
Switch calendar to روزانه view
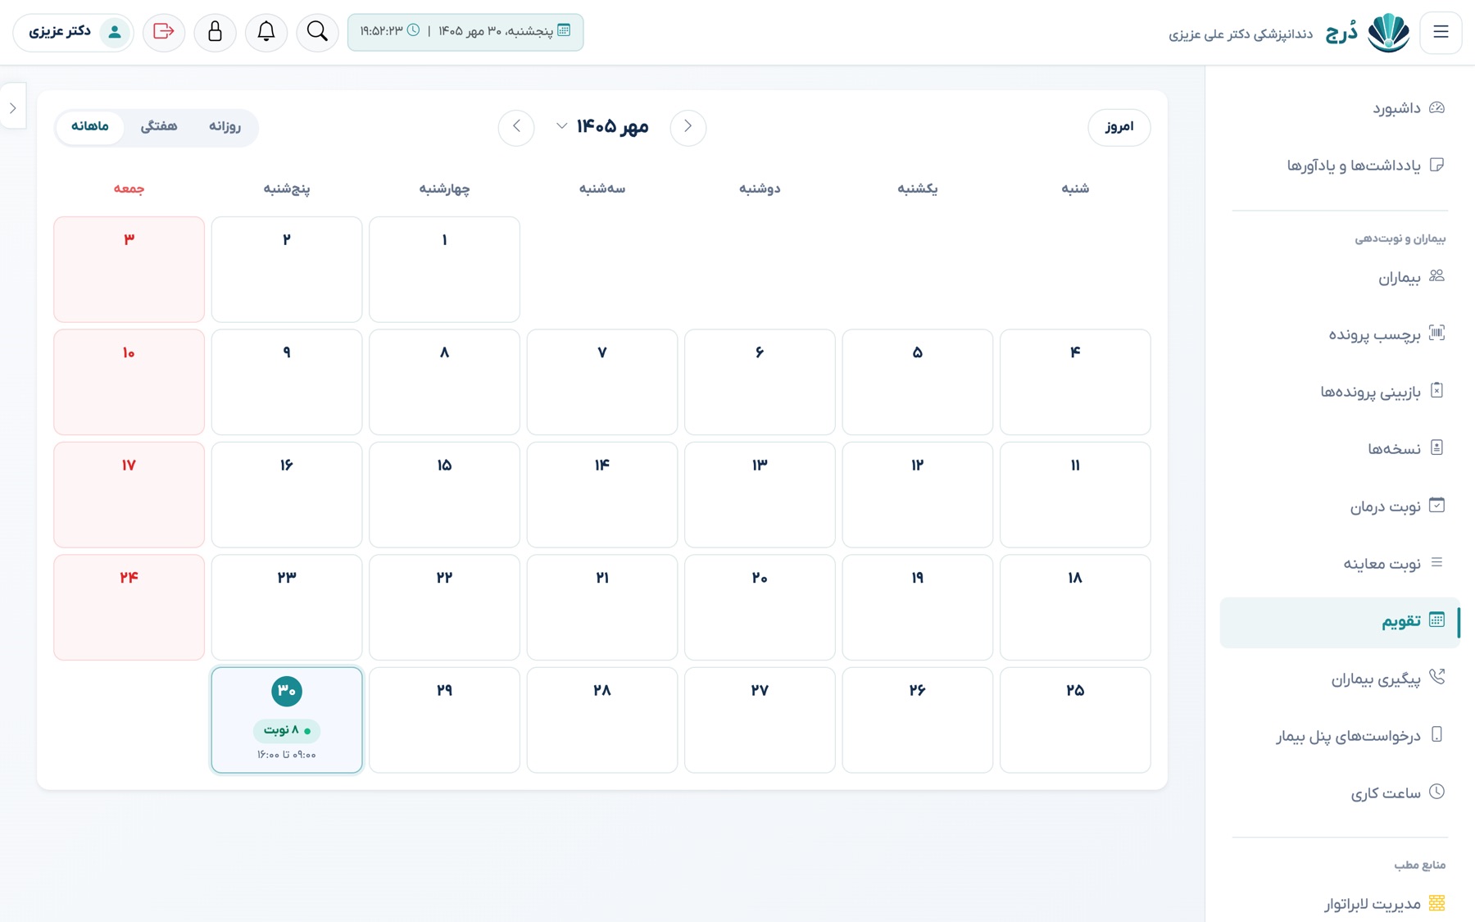(x=225, y=127)
